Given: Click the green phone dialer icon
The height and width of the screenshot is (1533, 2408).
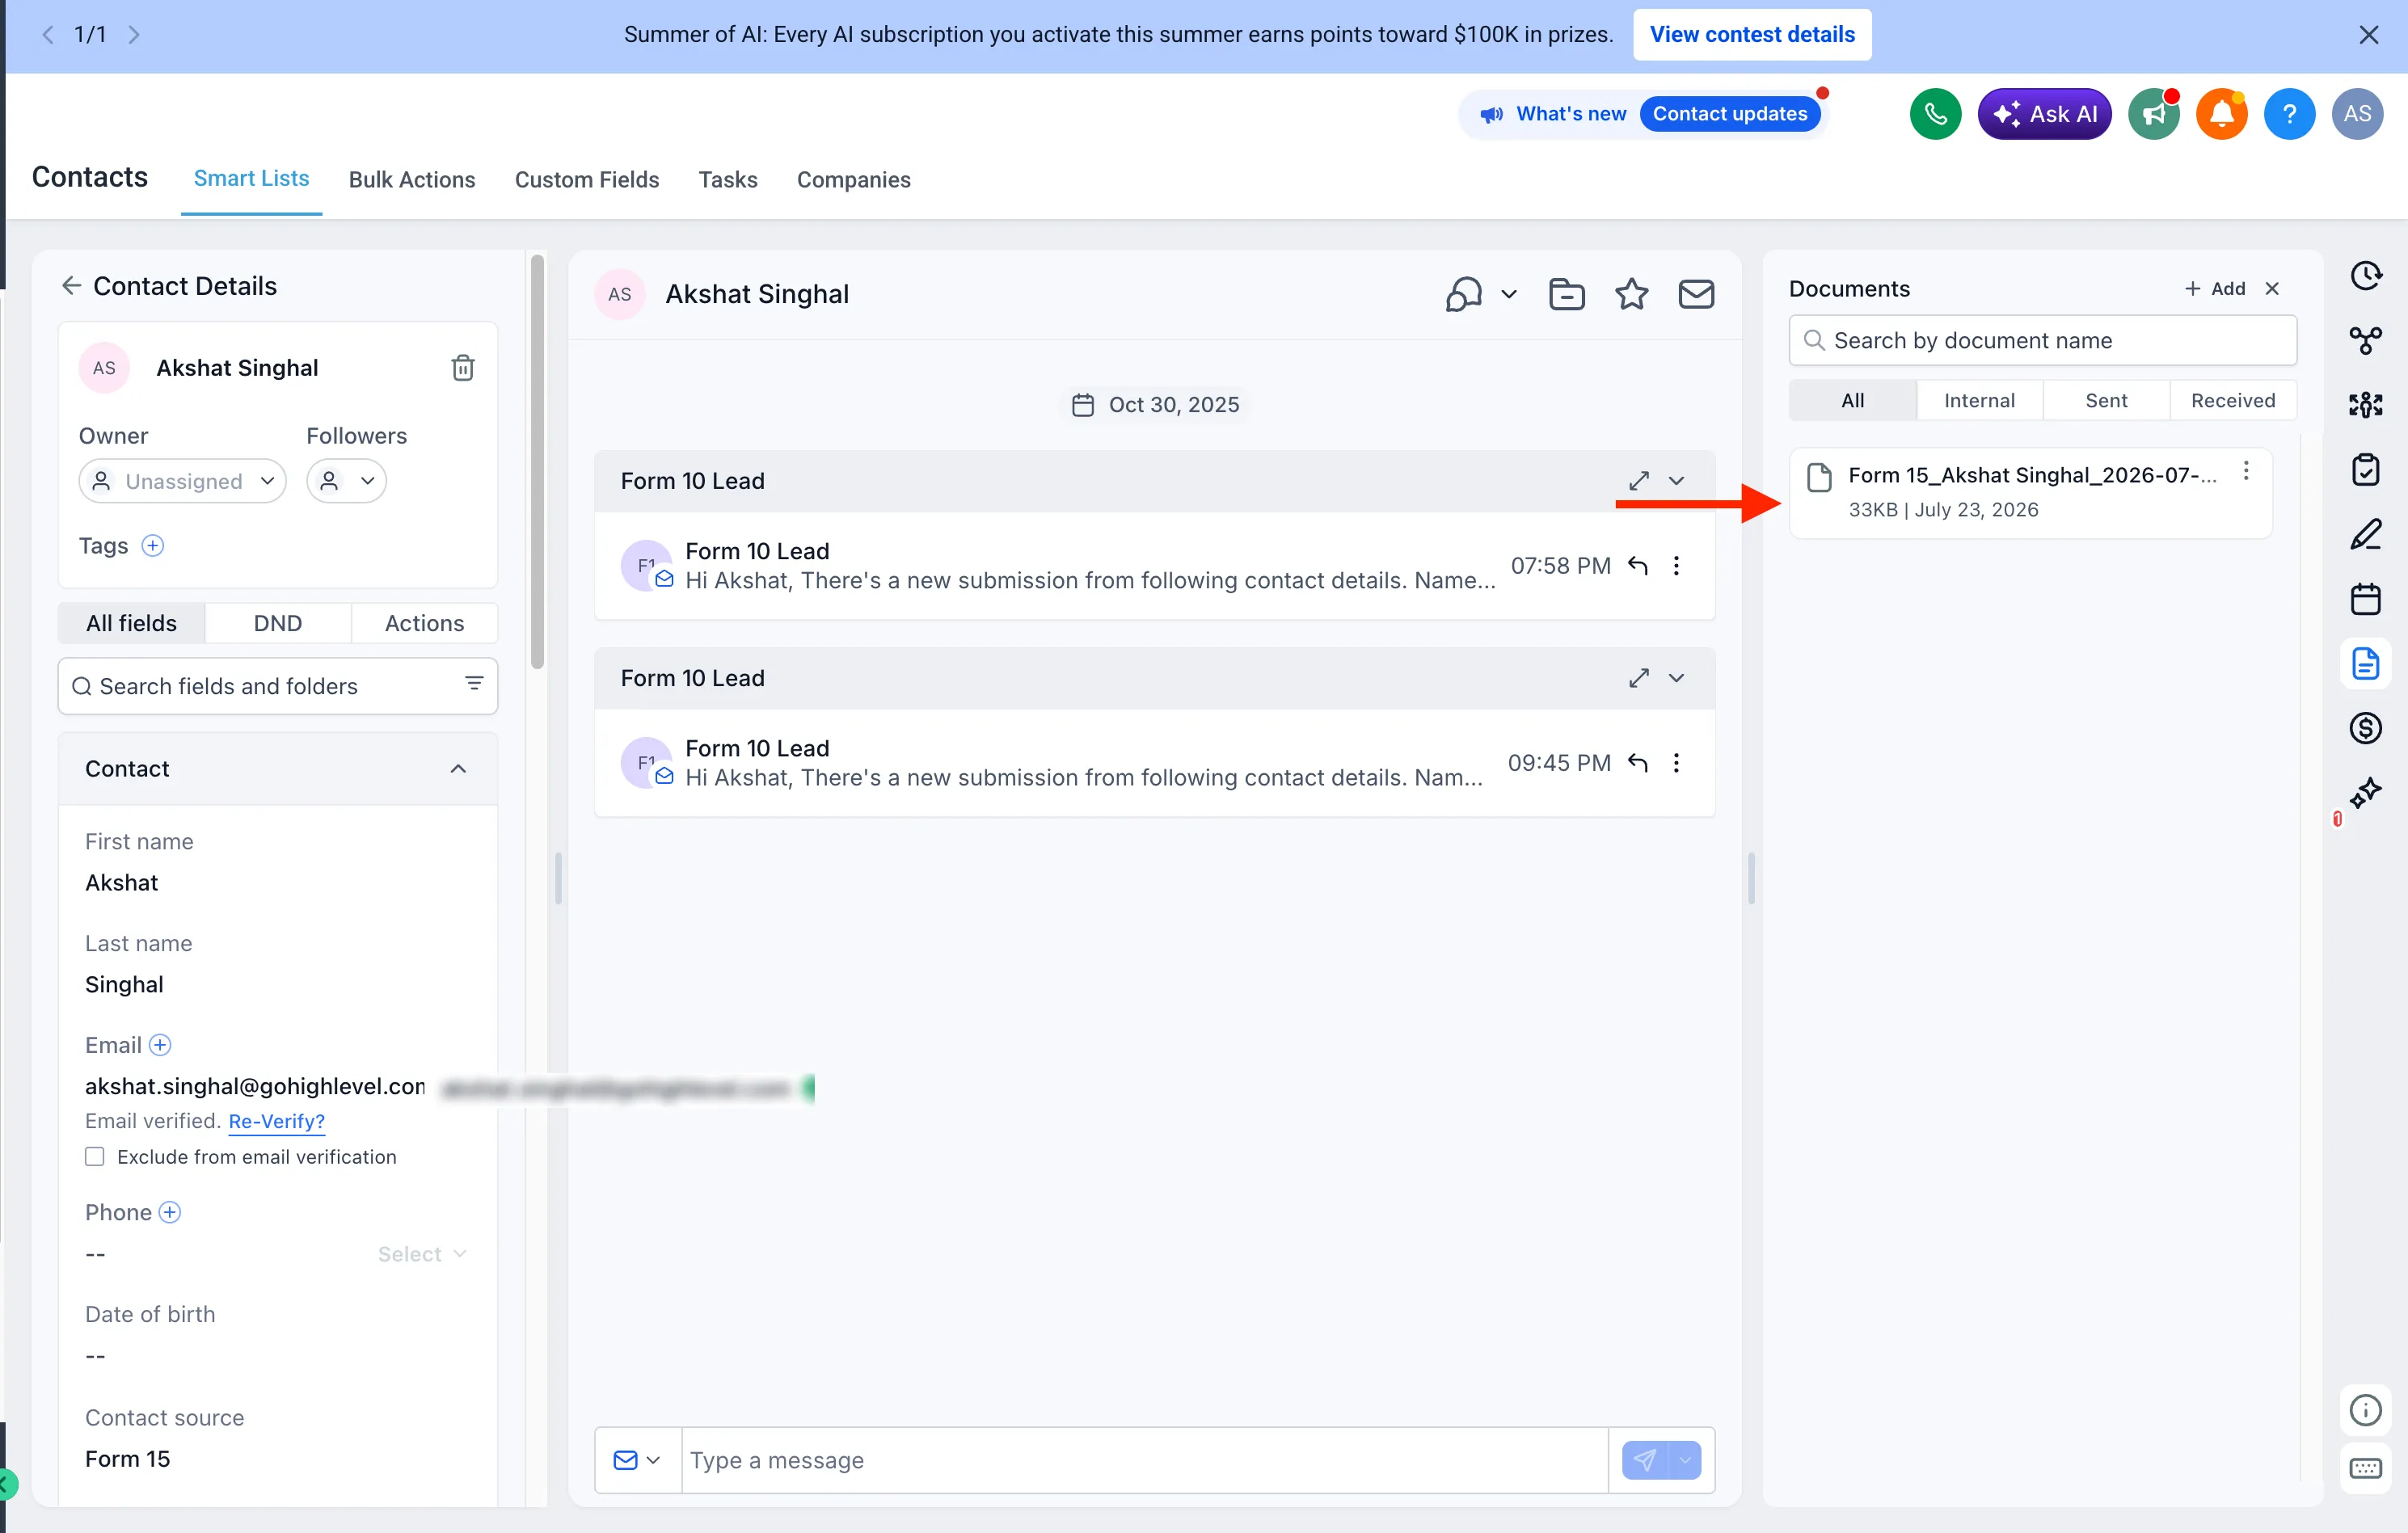Looking at the screenshot, I should click(x=1935, y=114).
